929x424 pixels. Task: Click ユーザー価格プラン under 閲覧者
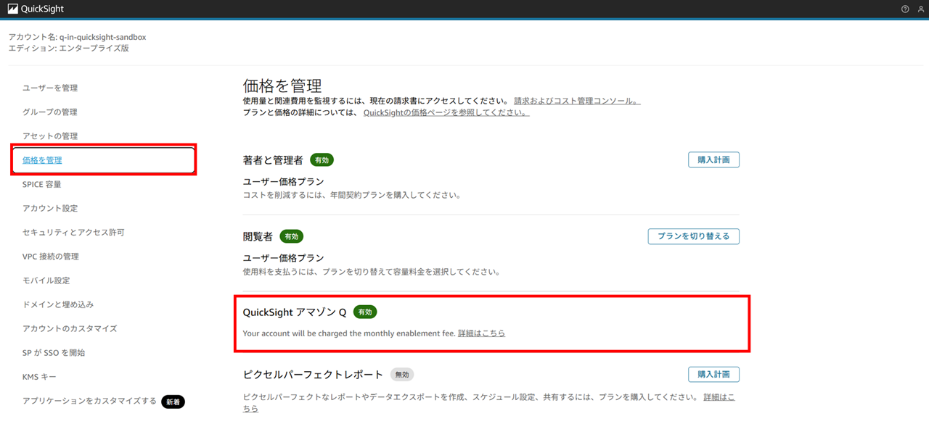tap(283, 258)
